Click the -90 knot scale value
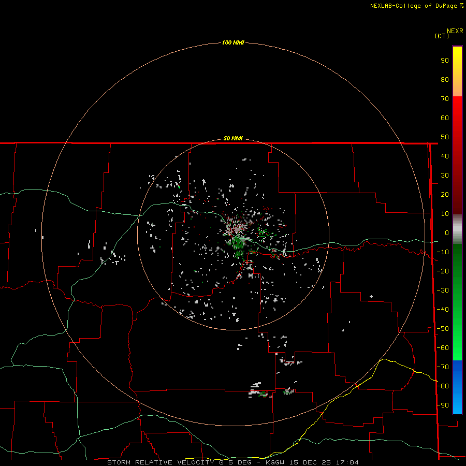This screenshot has height=466, width=466. point(443,405)
